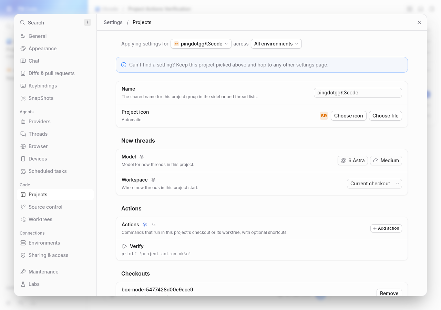Image resolution: width=441 pixels, height=310 pixels.
Task: Click the printf 'project-action-ok\n' command text
Action: tap(156, 254)
